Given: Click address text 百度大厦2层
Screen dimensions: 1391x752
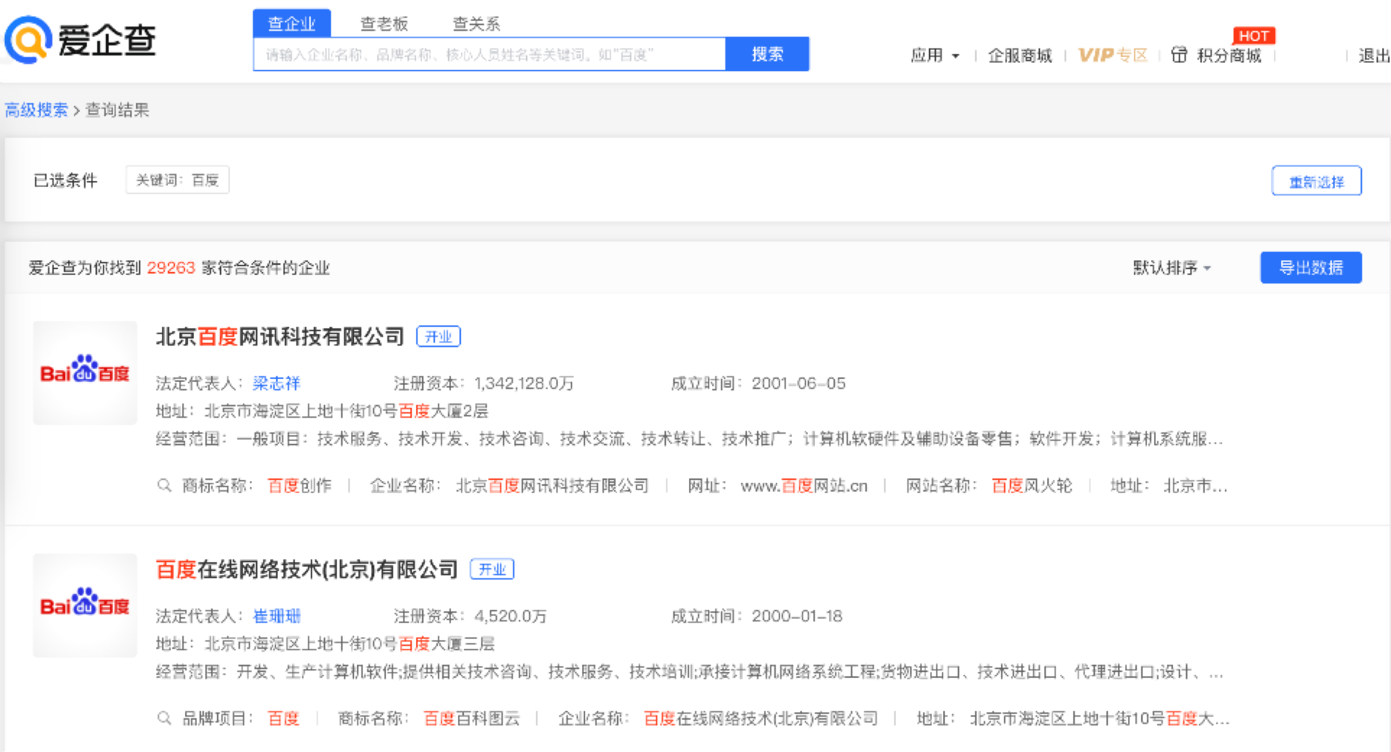Looking at the screenshot, I should [443, 411].
